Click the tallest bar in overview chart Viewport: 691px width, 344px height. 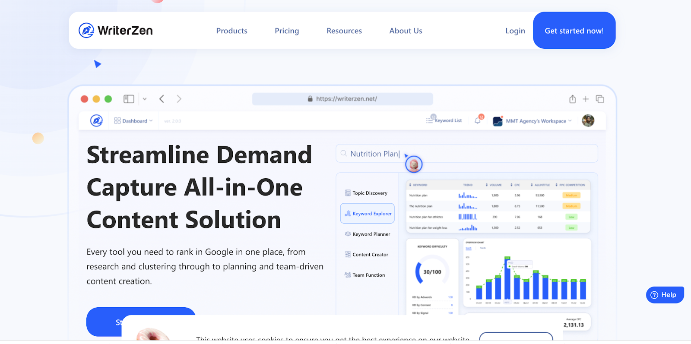coord(507,278)
